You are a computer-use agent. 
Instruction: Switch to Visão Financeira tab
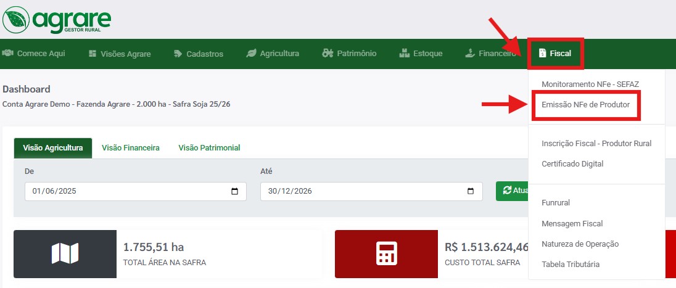pyautogui.click(x=131, y=148)
